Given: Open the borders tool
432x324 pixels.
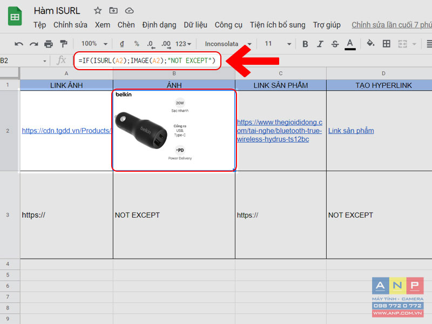Looking at the screenshot, I should pyautogui.click(x=386, y=44).
